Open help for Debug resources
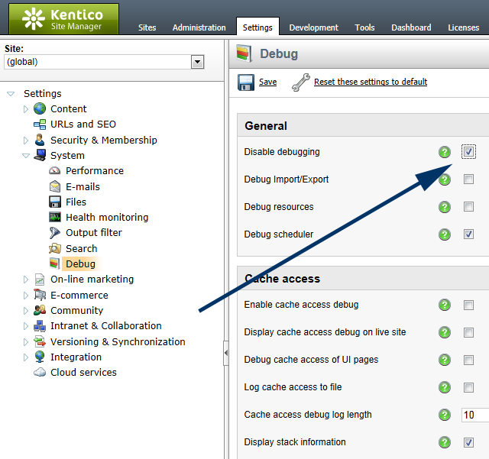 tap(445, 207)
